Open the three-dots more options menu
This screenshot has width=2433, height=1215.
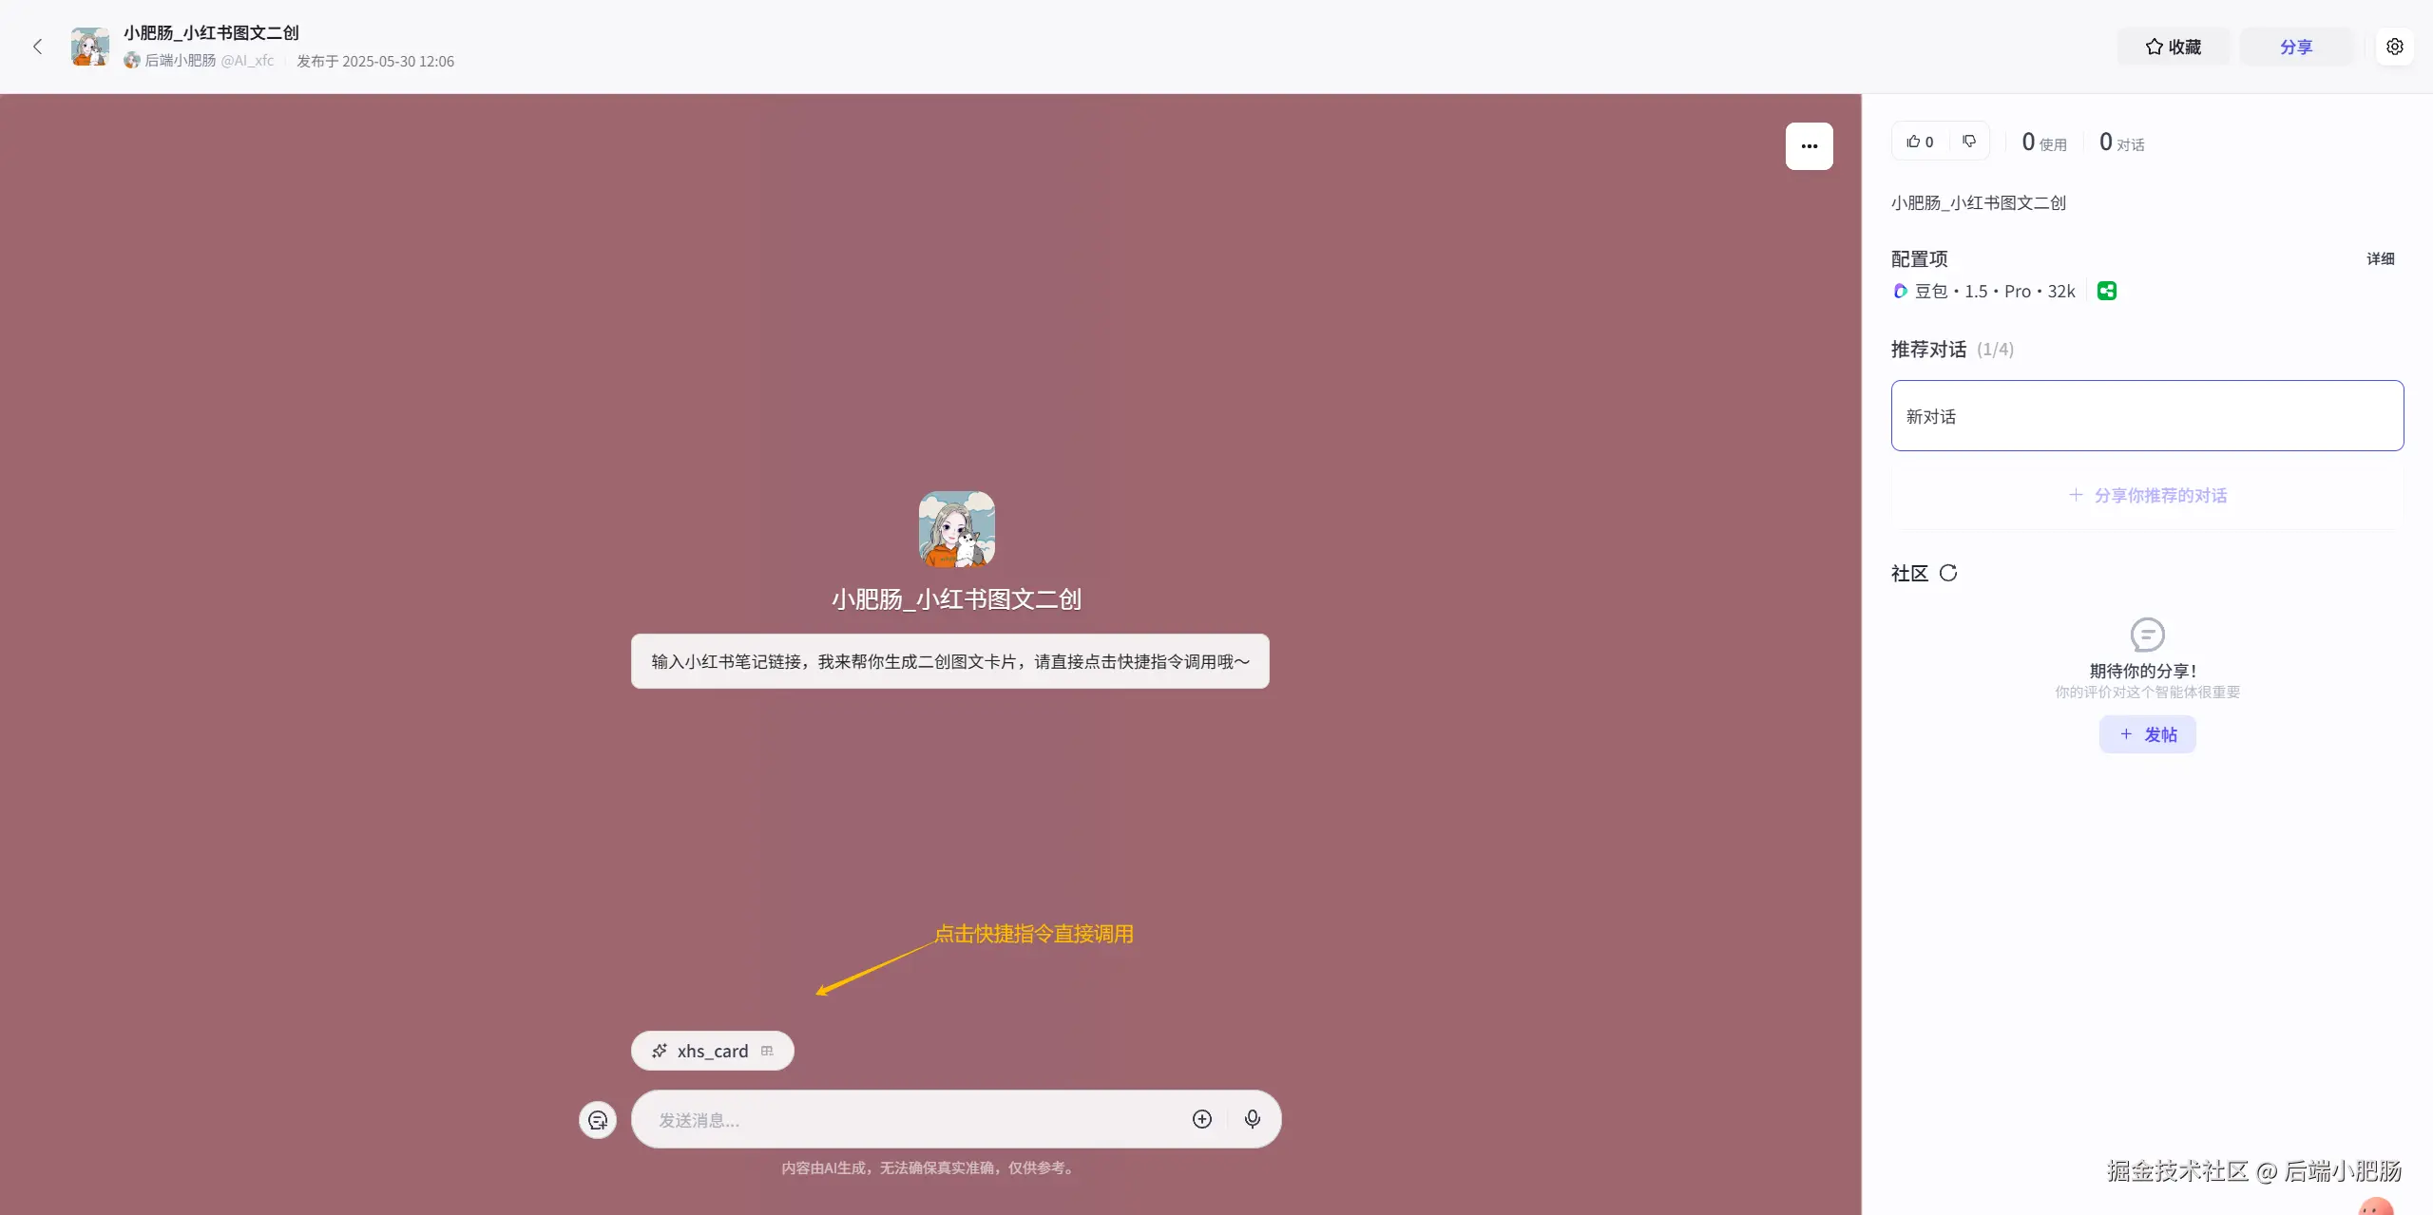click(1809, 146)
